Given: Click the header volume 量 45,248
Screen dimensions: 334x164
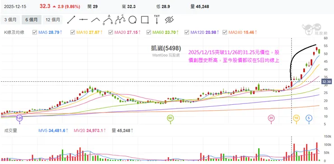Looking at the screenshot, I should coord(200,7).
